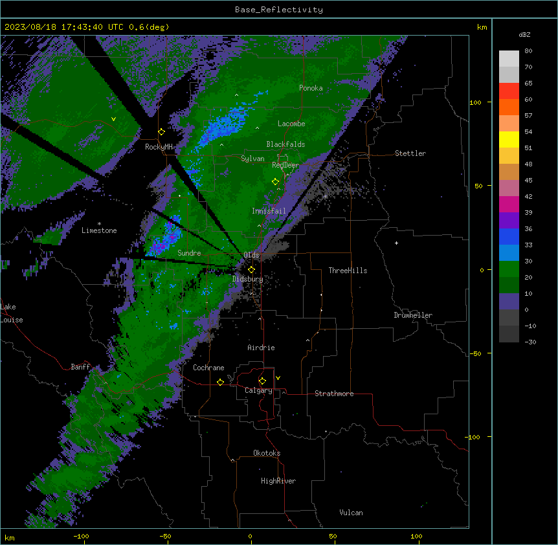Click the ThreeHills label

tap(348, 271)
